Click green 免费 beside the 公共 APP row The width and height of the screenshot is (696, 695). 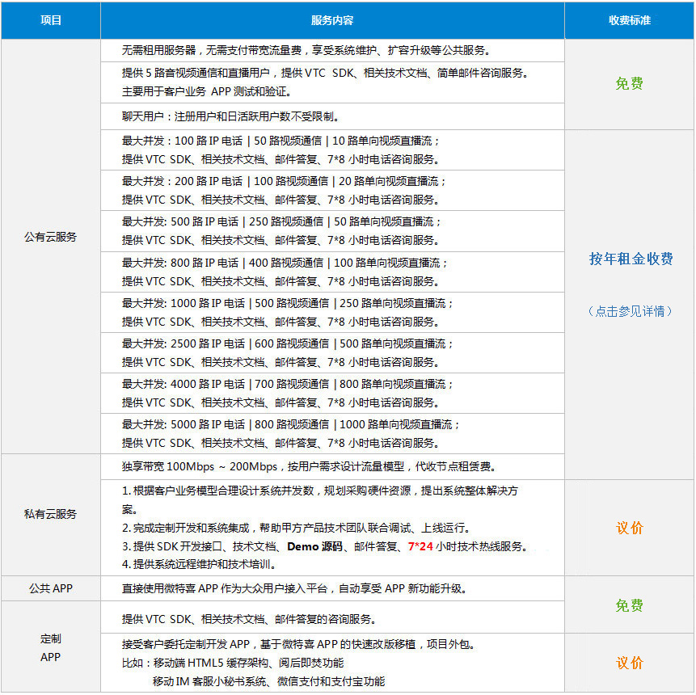pyautogui.click(x=630, y=605)
